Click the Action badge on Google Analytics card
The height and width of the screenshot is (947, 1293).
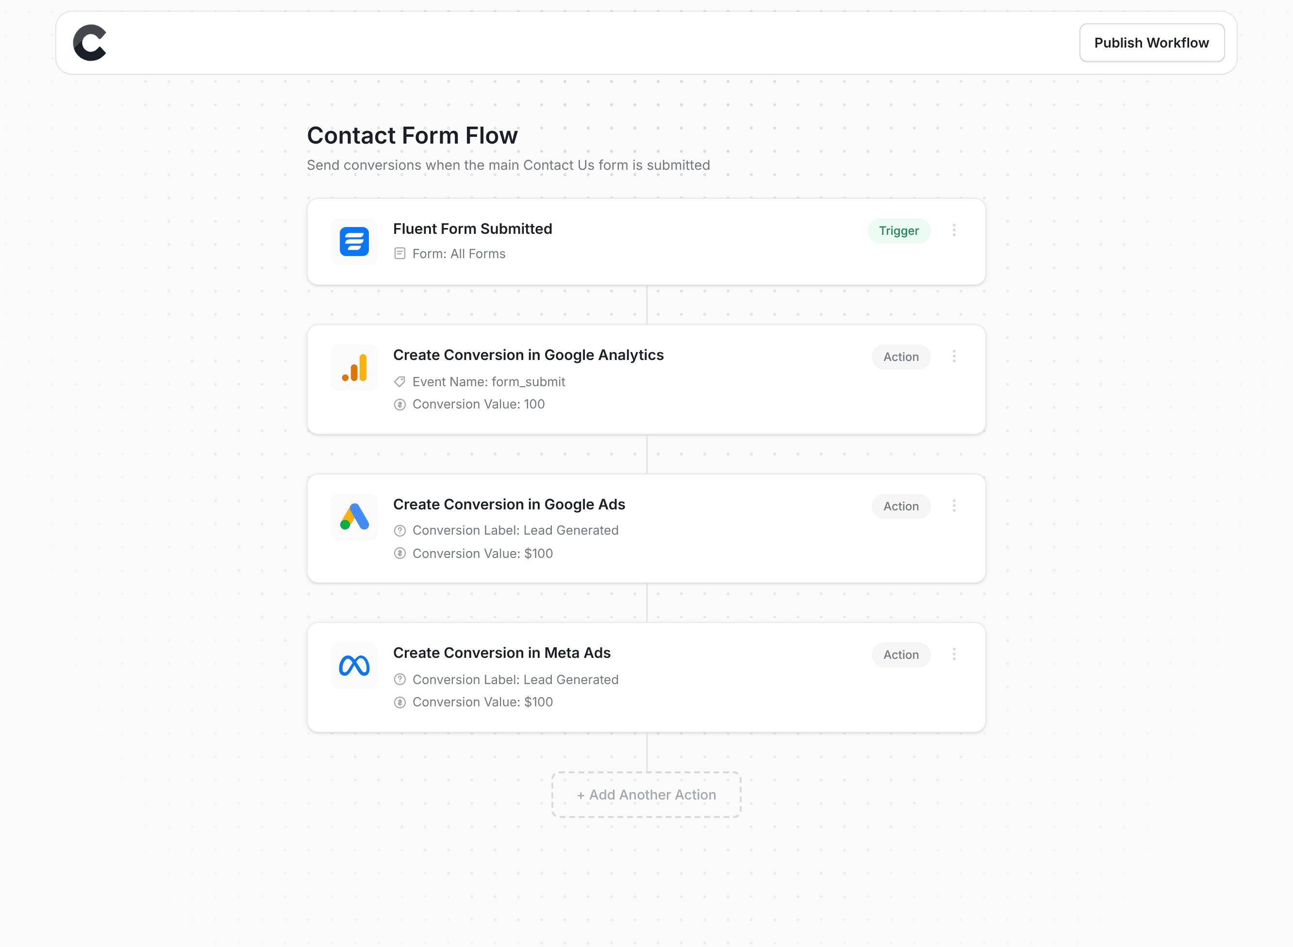point(901,357)
